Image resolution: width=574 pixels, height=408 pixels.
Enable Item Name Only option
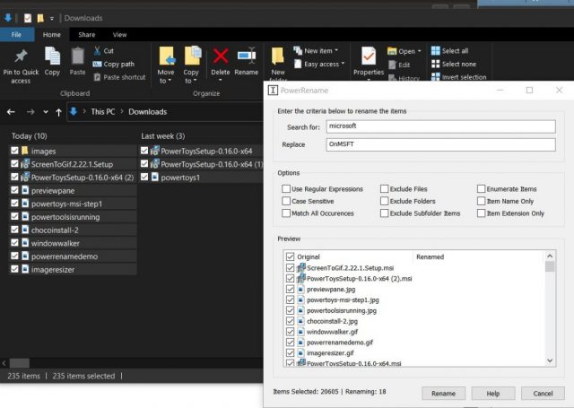(x=482, y=201)
